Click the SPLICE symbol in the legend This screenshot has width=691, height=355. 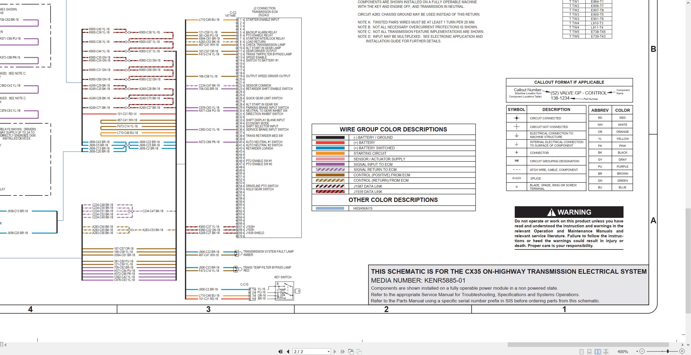click(516, 178)
